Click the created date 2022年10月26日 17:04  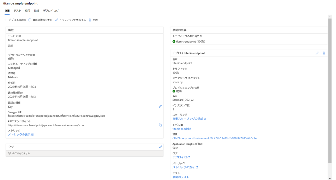coord(22,87)
